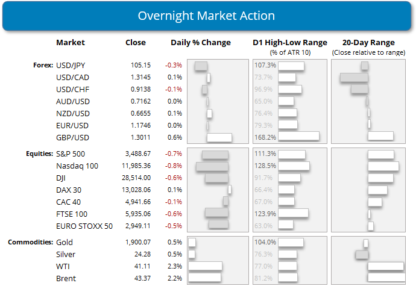Click the Commodities category label
The image size is (416, 289).
(30, 242)
